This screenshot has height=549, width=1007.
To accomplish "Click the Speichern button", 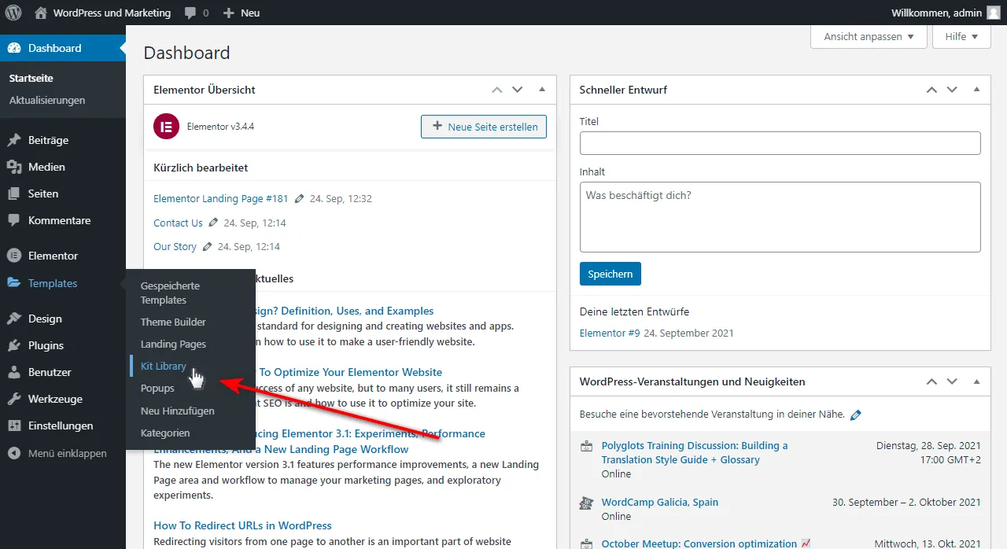I will tap(610, 274).
